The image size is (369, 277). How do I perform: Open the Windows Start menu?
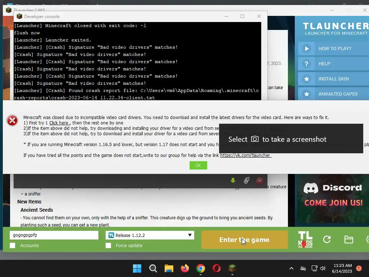tap(137, 268)
